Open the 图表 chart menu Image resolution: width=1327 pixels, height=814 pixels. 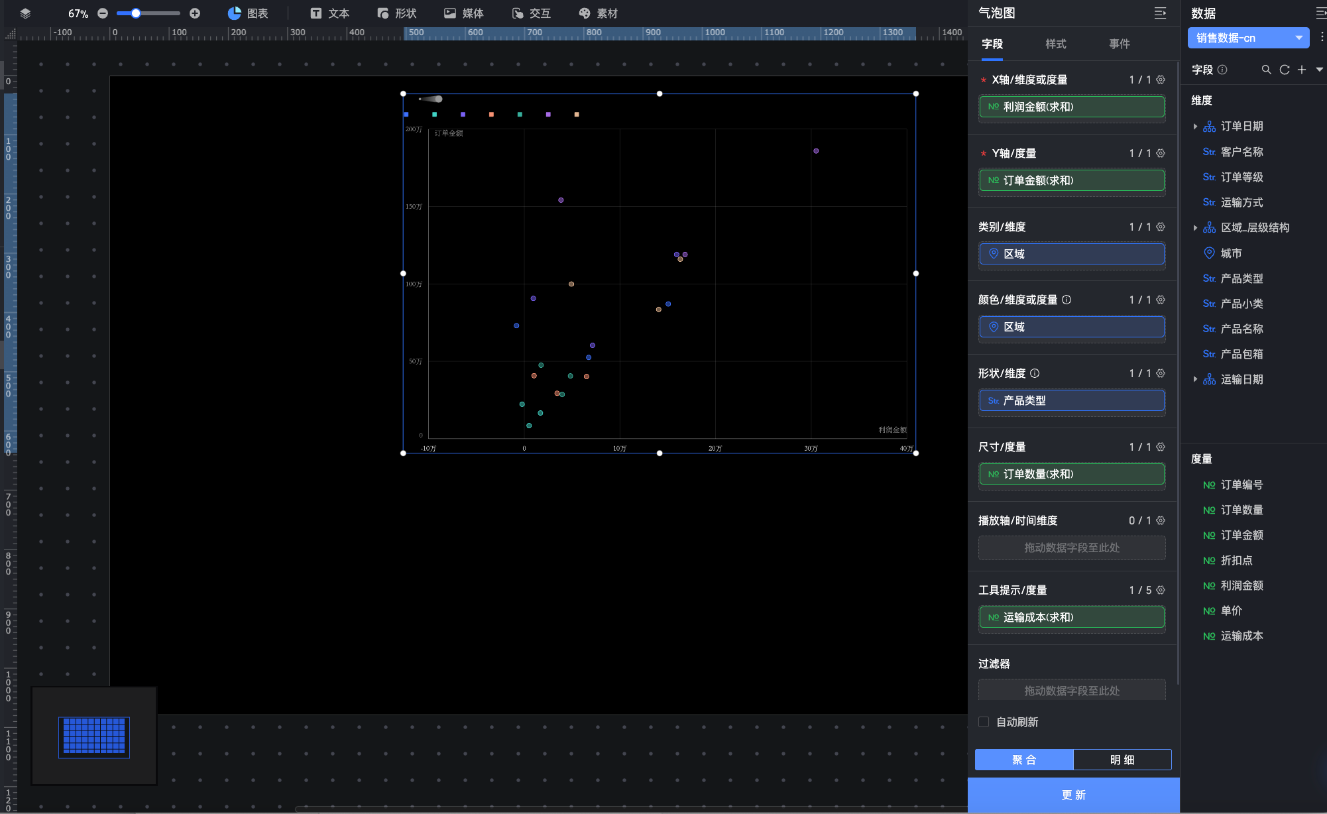248,13
